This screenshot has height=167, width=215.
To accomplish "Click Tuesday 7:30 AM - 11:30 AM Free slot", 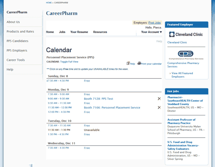I will point(87,126).
